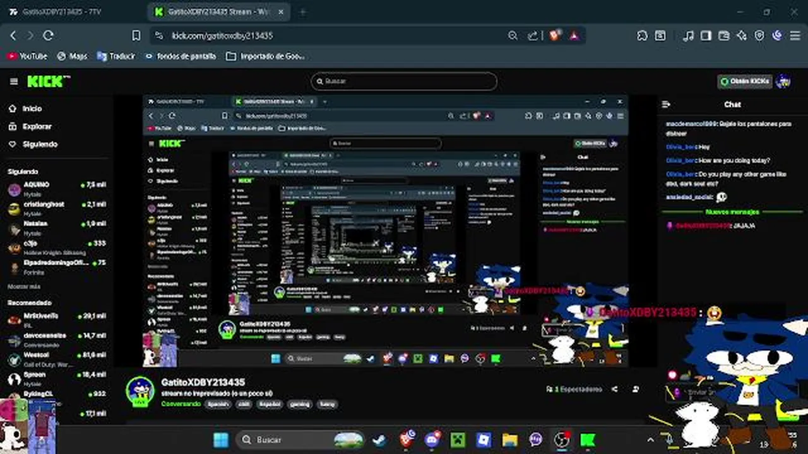Screen dimensions: 808x454
Task: Open the browser extensions puzzle icon
Action: click(642, 36)
